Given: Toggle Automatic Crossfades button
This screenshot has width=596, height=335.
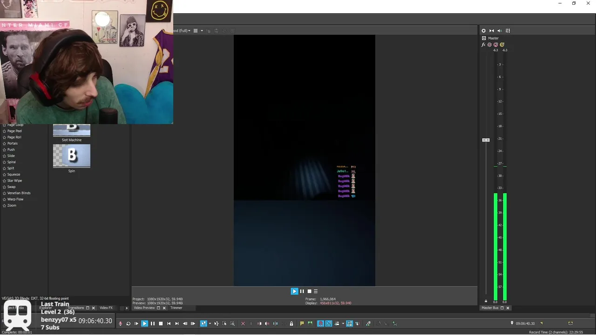Looking at the screenshot, I should [328, 323].
